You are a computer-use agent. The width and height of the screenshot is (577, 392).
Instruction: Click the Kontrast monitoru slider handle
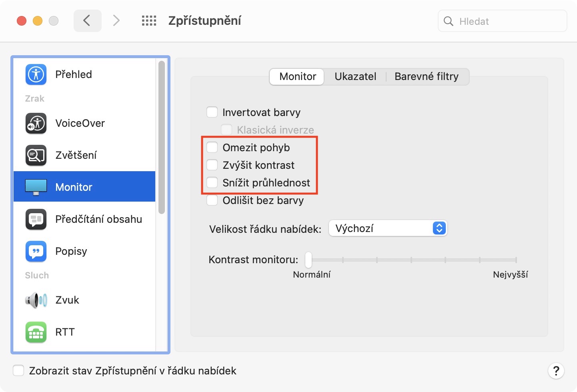(309, 260)
